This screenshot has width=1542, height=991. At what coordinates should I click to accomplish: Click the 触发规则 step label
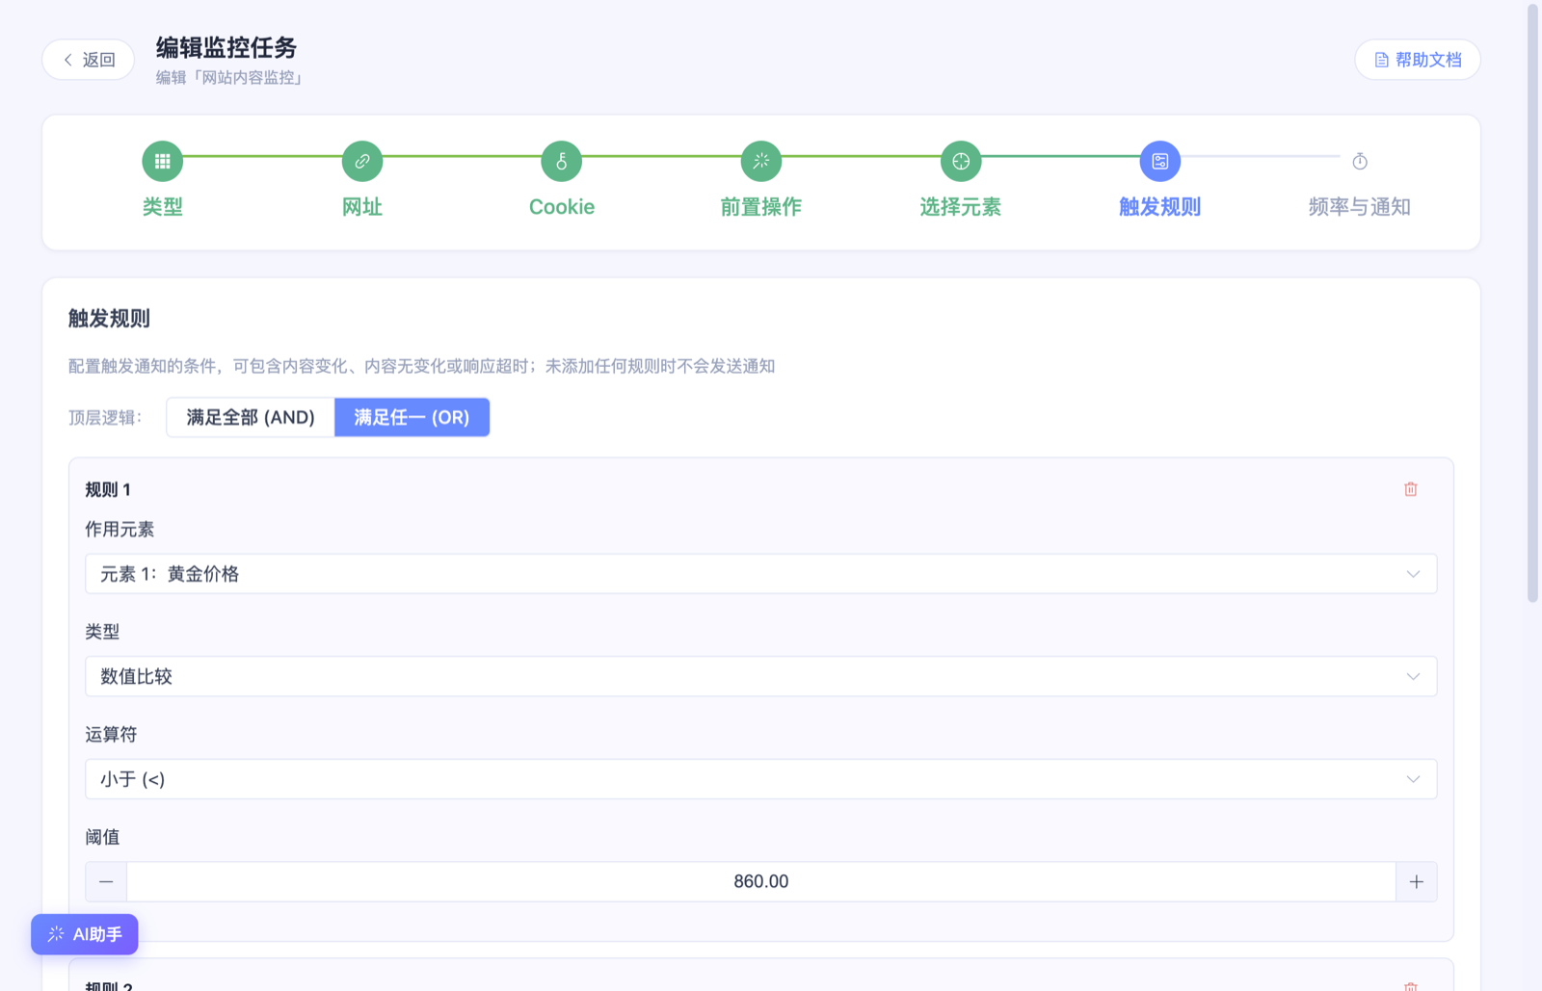click(x=1160, y=207)
